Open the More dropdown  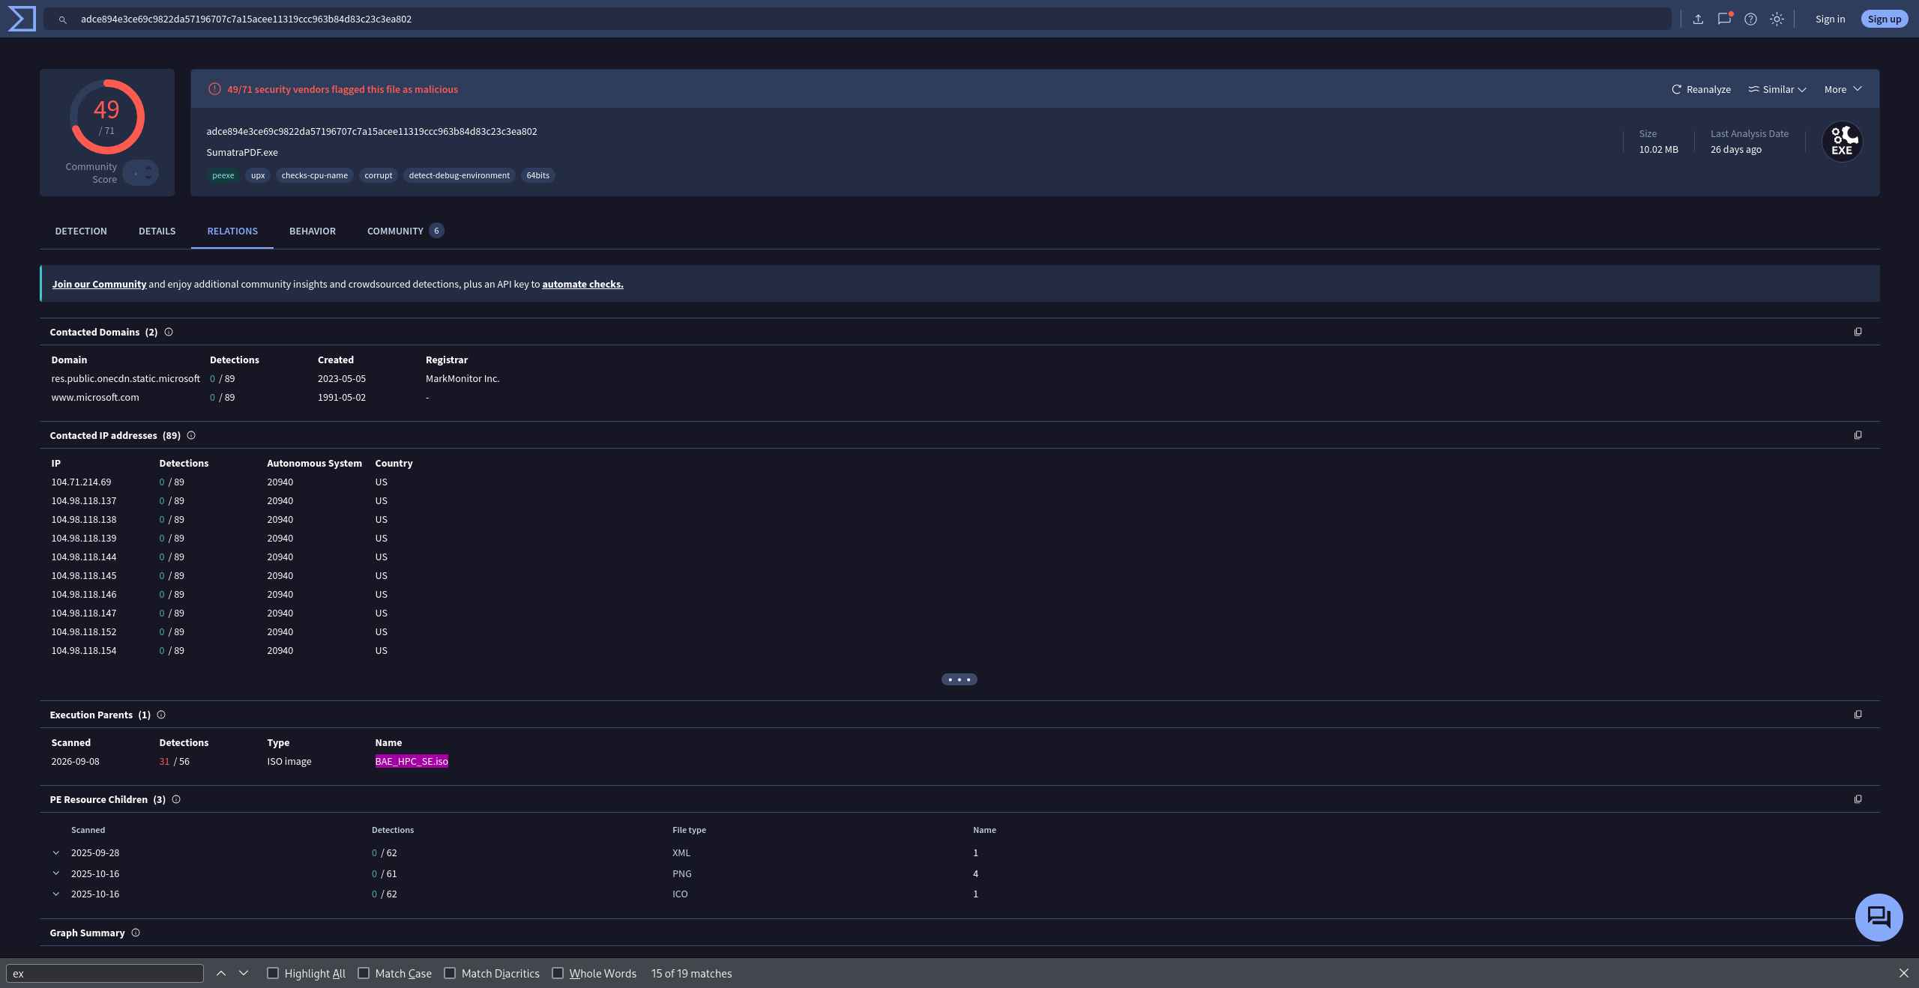(1843, 89)
